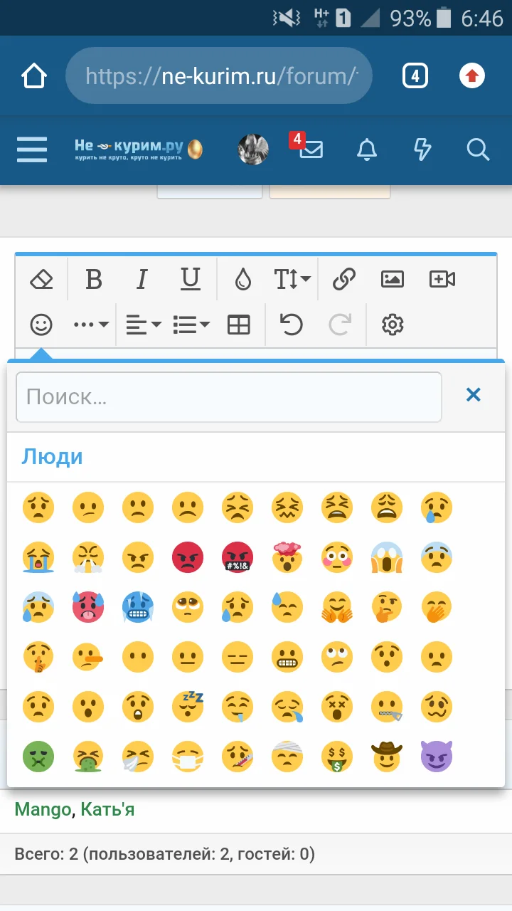Insert video media with camera icon

(442, 279)
